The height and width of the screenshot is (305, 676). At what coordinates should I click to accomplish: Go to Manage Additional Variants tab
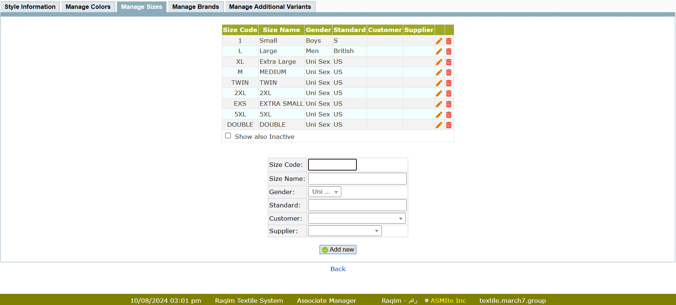[x=270, y=7]
